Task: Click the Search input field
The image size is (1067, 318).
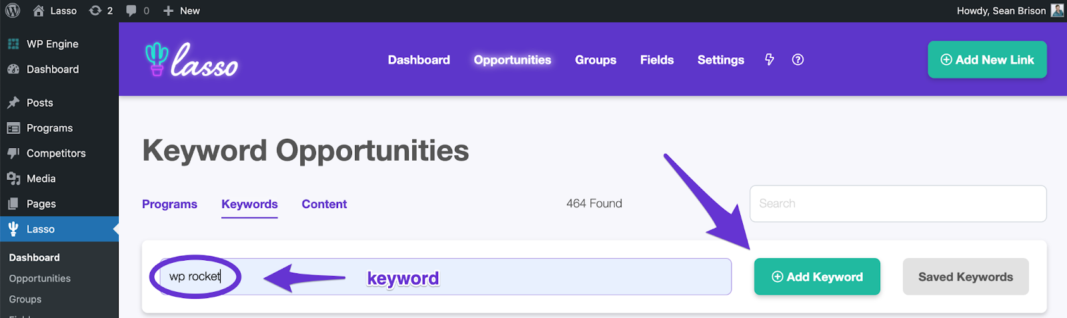Action: coord(898,203)
